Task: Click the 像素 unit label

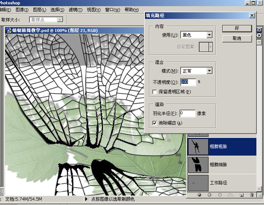Action: pyautogui.click(x=201, y=114)
